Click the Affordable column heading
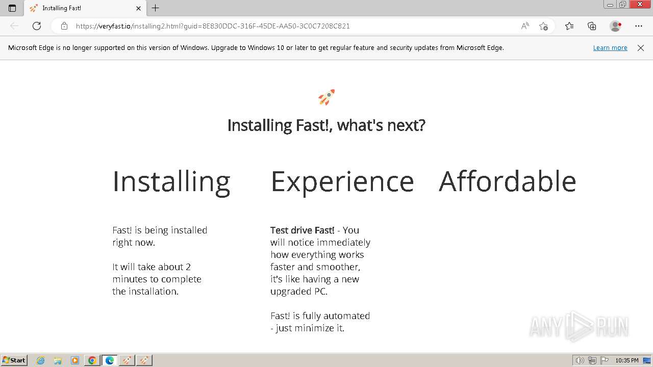653x367 pixels. tap(508, 181)
